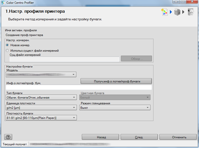
Task: Proceed with the 'След.' button
Action: [139, 137]
